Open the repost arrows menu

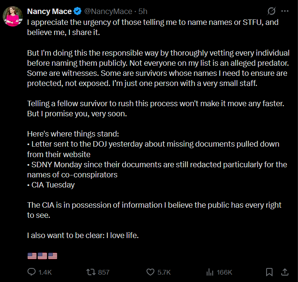(91, 272)
